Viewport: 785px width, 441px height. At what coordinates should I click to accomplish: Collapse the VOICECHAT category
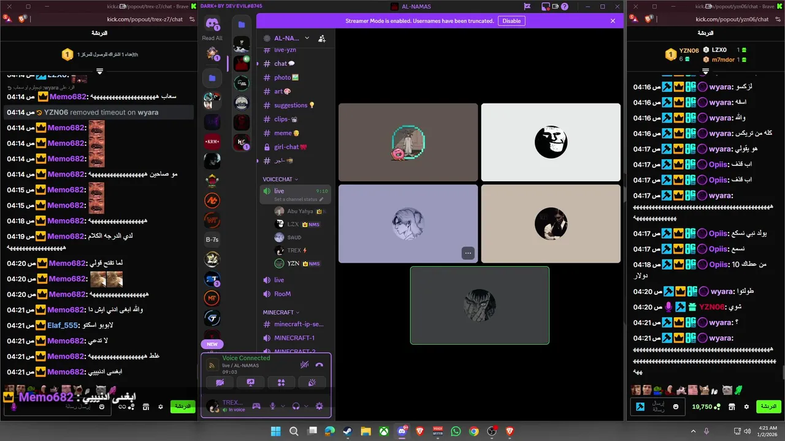pos(280,179)
